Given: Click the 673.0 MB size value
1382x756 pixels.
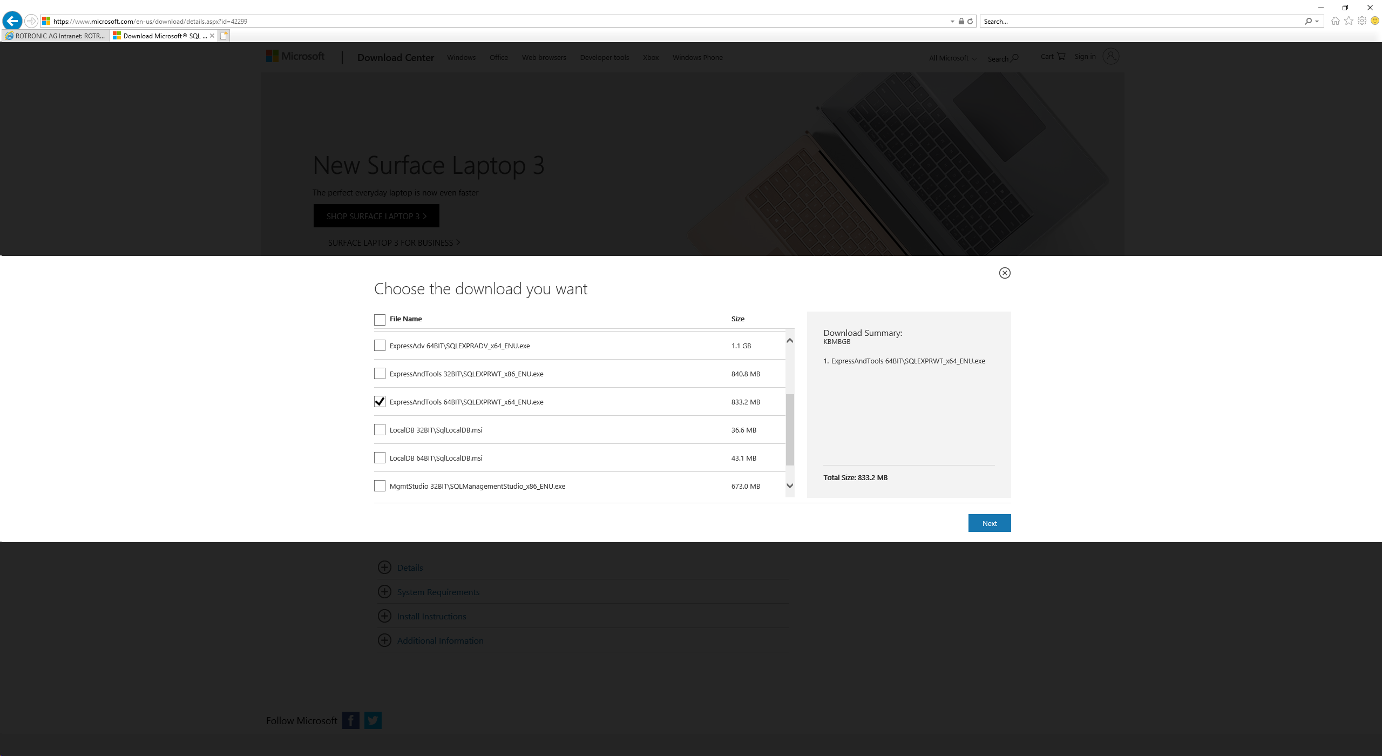Looking at the screenshot, I should tap(746, 486).
